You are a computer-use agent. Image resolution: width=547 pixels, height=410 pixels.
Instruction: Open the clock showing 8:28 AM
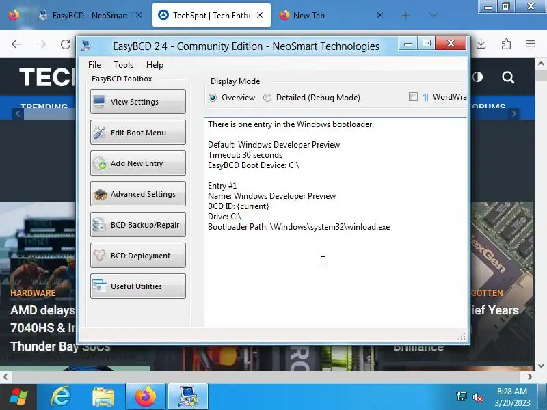click(511, 397)
